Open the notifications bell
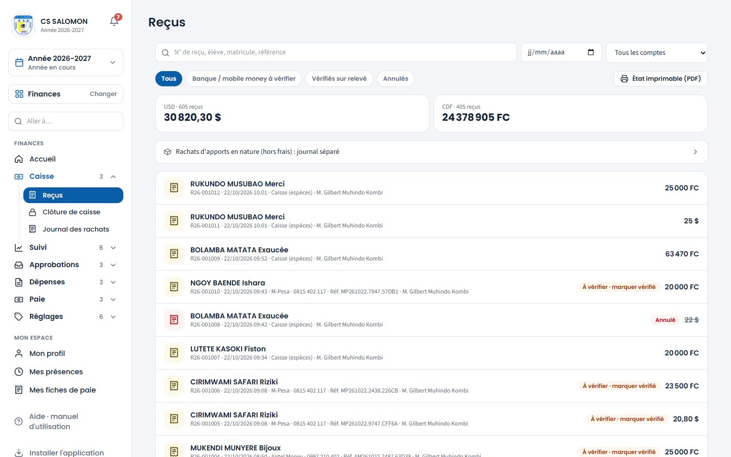 (x=114, y=21)
